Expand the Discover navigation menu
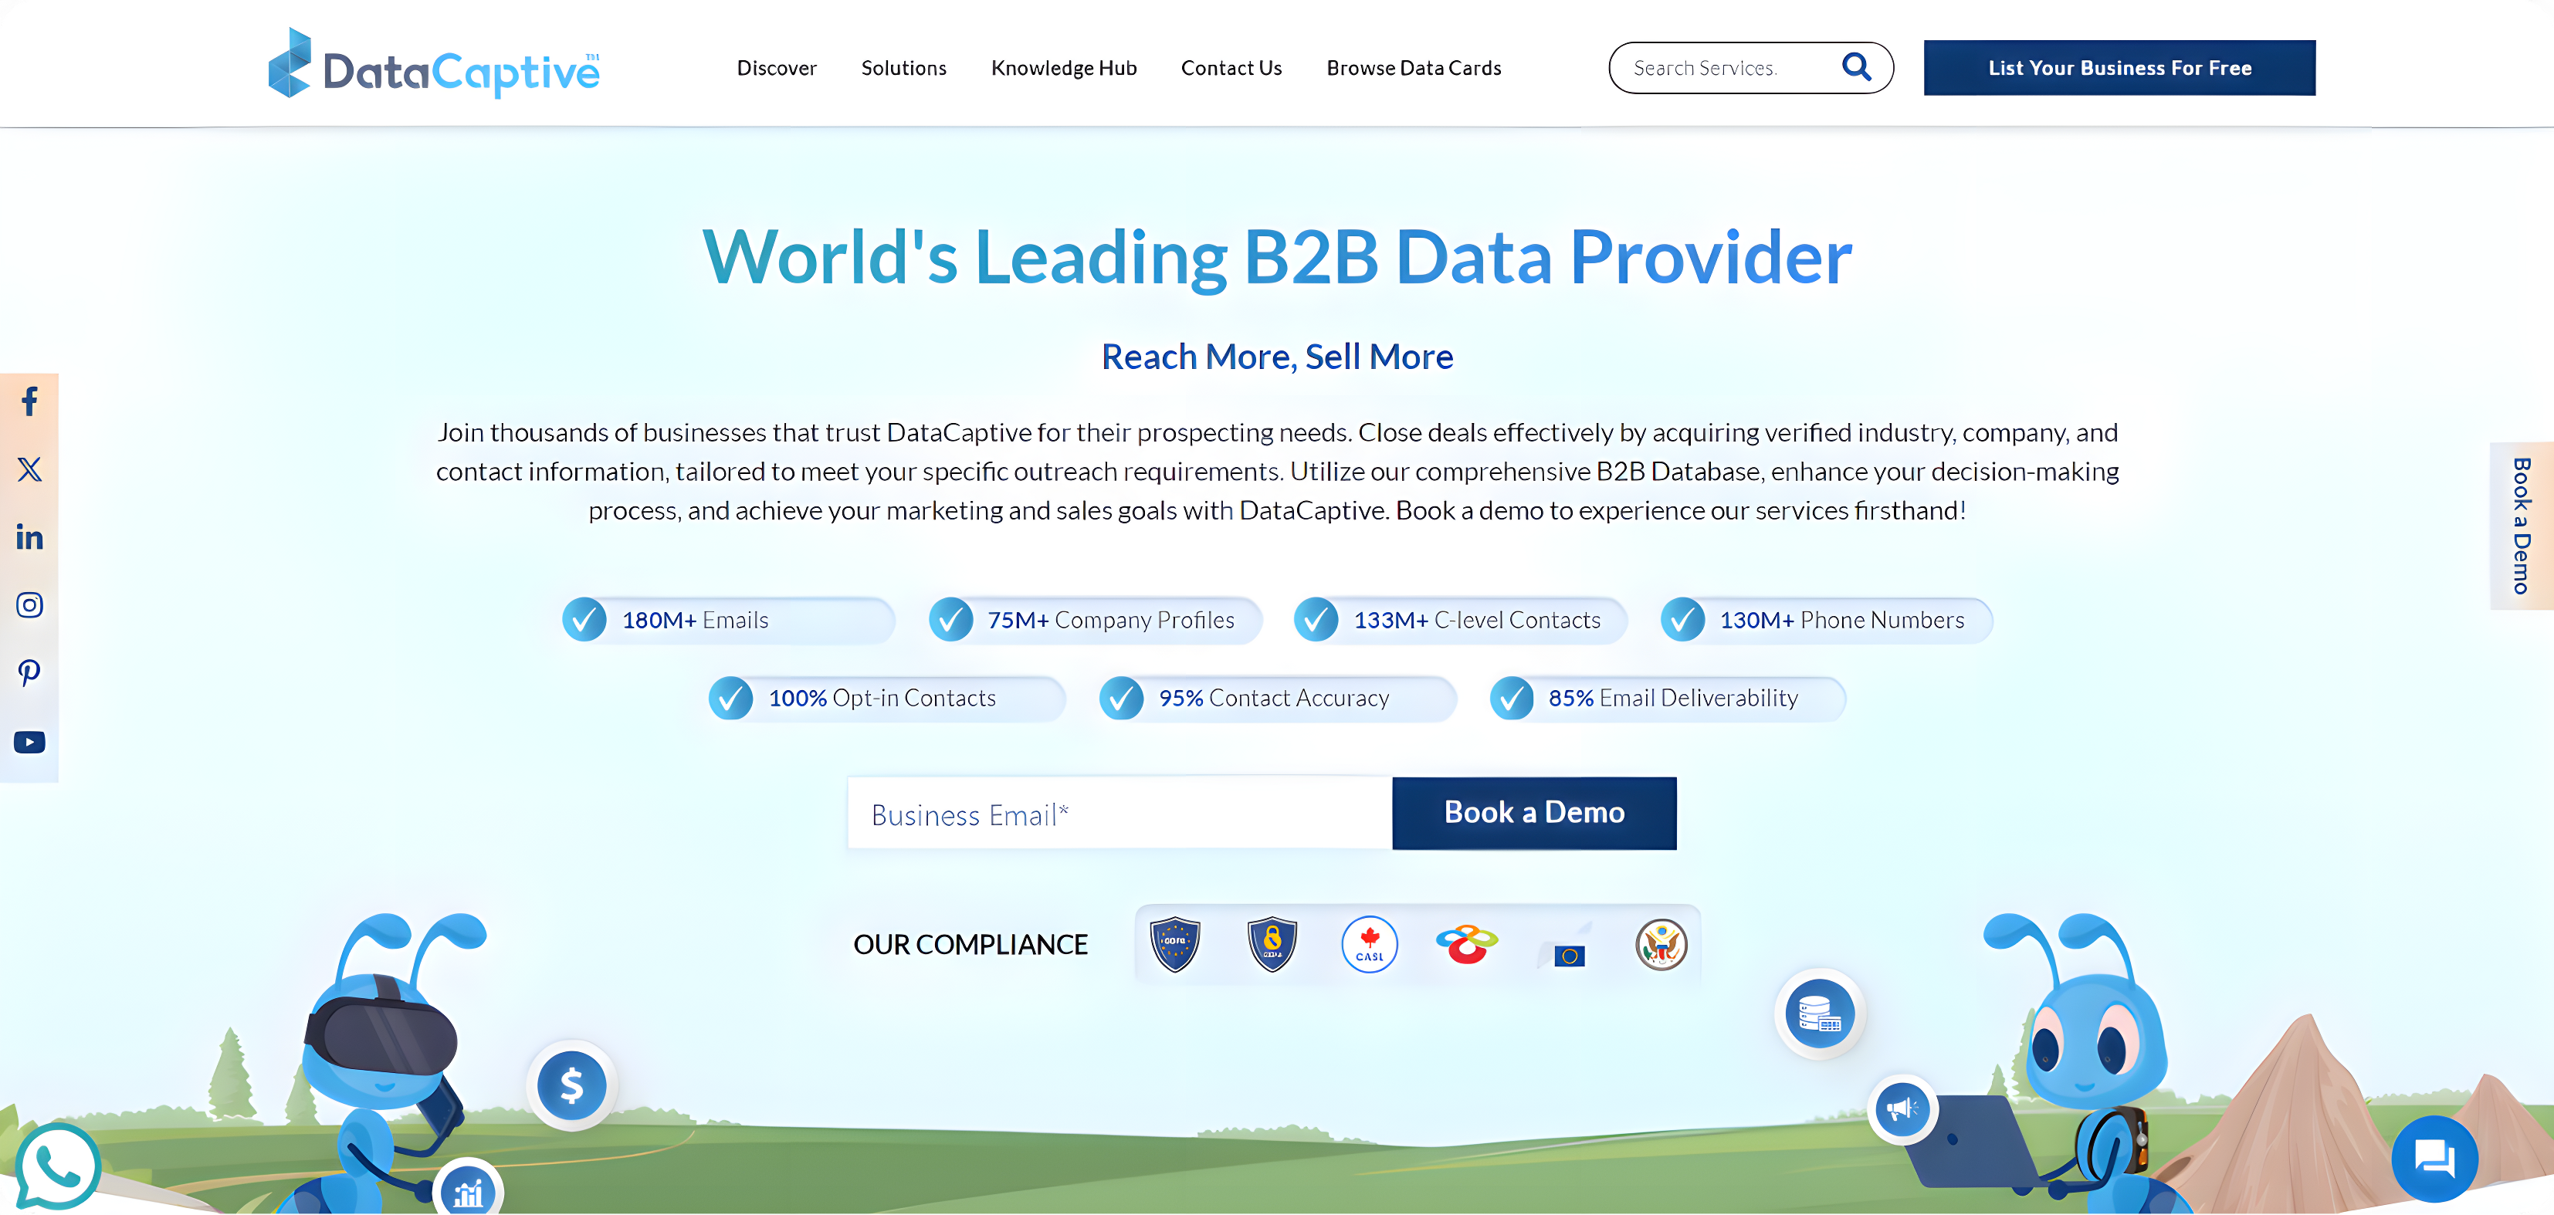Viewport: 2554px width, 1215px height. point(777,67)
